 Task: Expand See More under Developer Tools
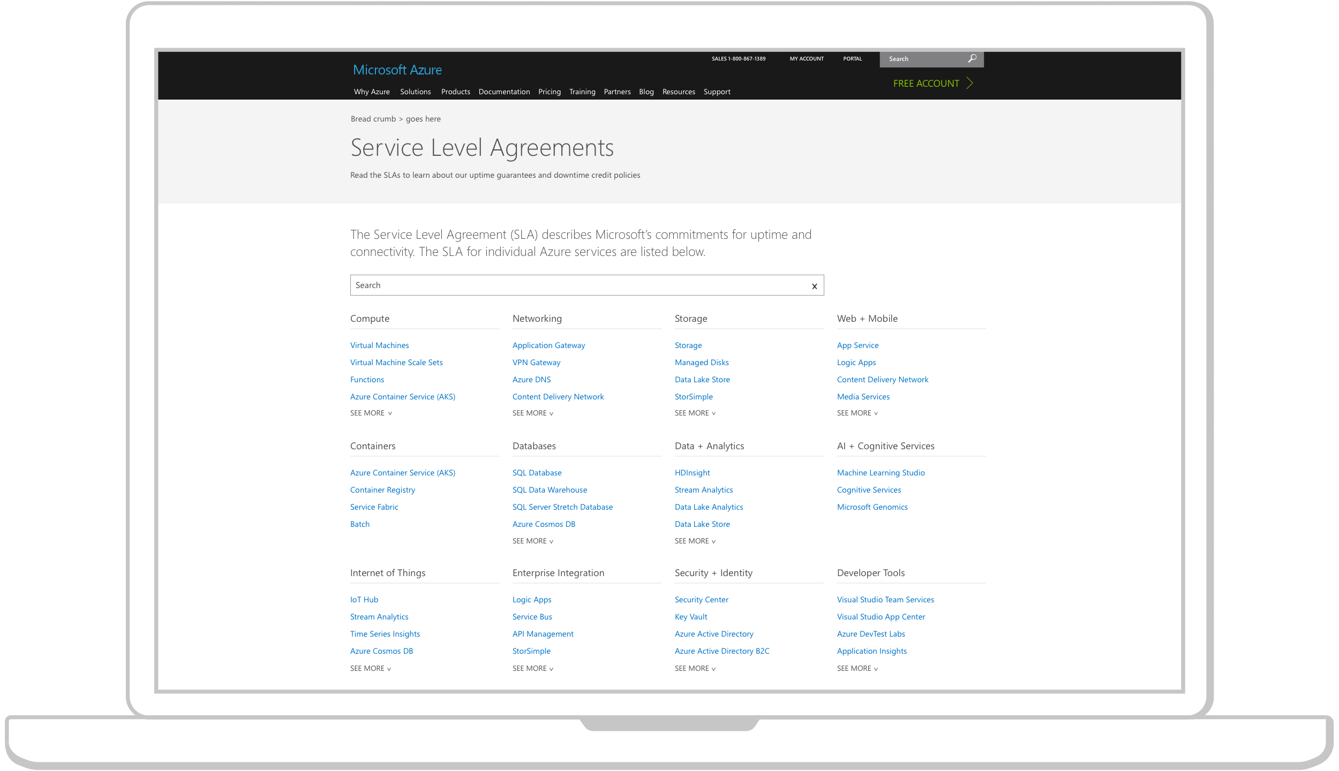click(857, 668)
